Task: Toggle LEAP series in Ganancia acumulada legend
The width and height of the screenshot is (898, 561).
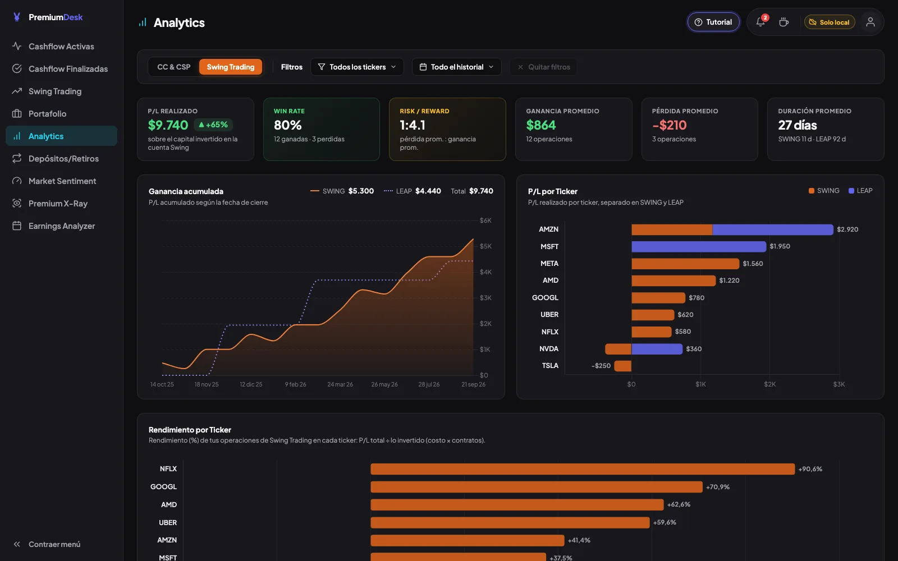Action: pos(413,191)
